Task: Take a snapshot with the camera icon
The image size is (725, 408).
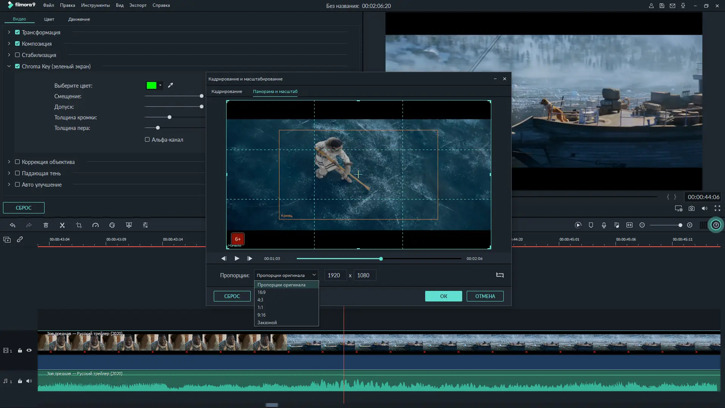Action: (x=691, y=209)
